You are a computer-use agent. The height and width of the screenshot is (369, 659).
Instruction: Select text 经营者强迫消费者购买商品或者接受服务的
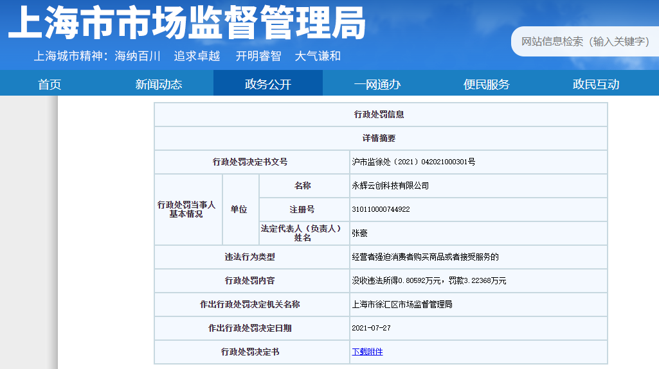(426, 257)
